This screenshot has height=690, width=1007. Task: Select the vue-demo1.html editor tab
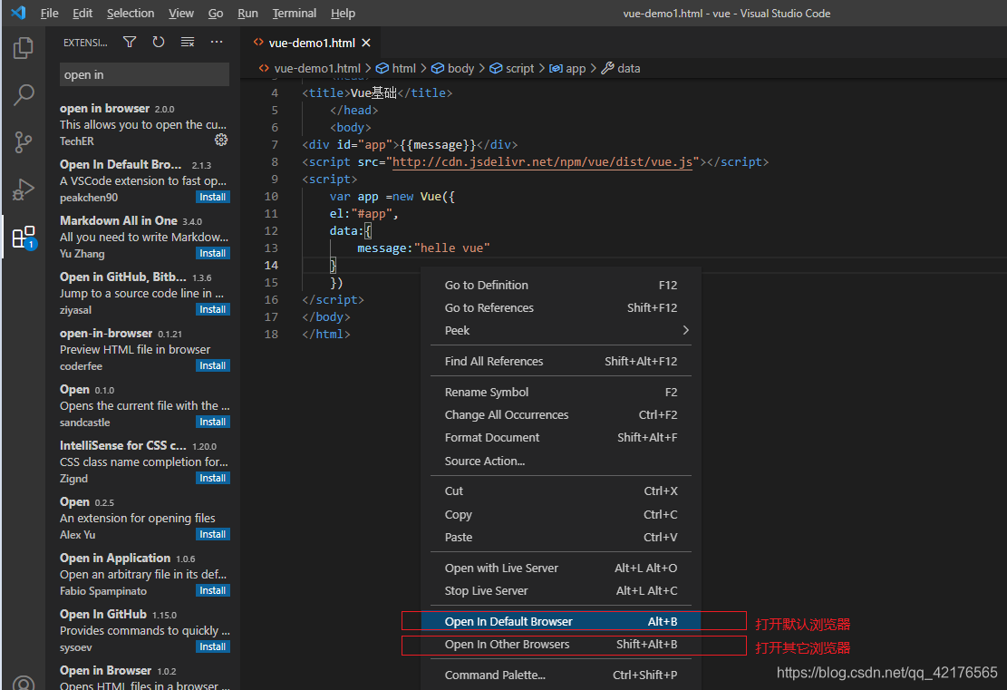coord(312,43)
